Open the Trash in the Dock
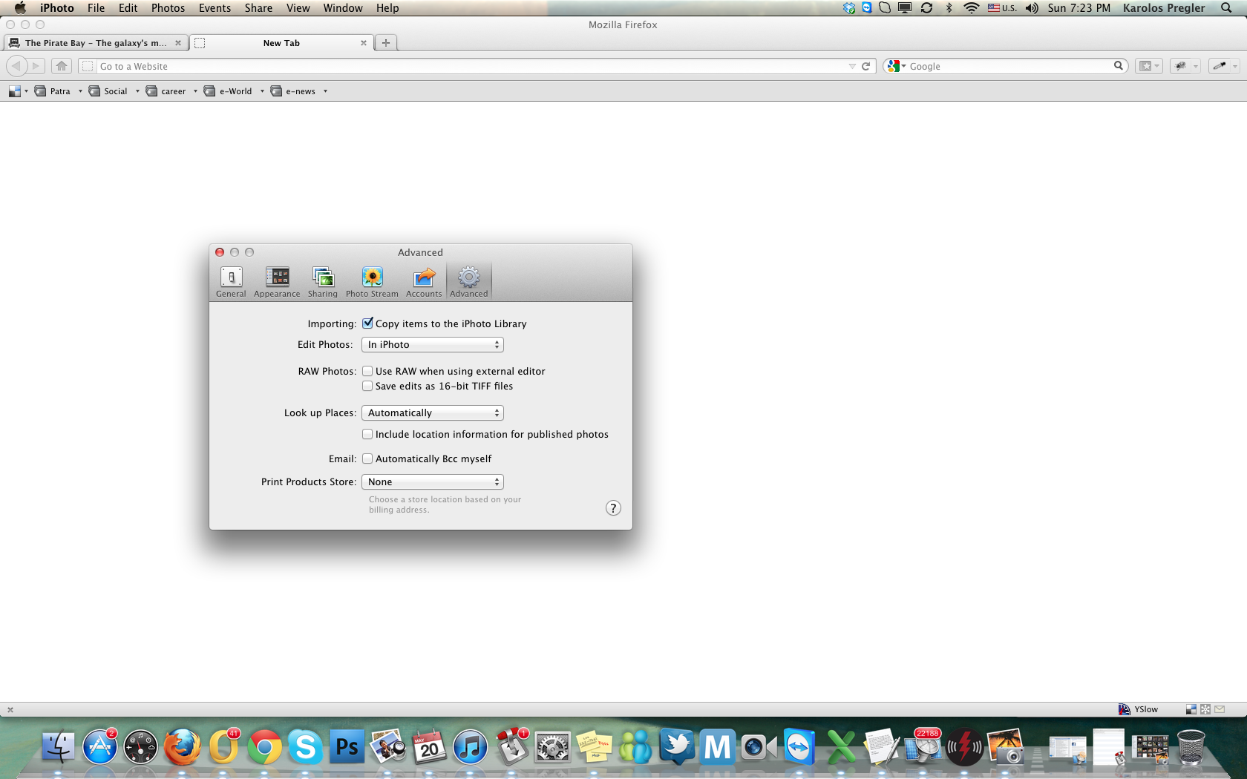Viewport: 1247px width, 779px height. 1191,746
